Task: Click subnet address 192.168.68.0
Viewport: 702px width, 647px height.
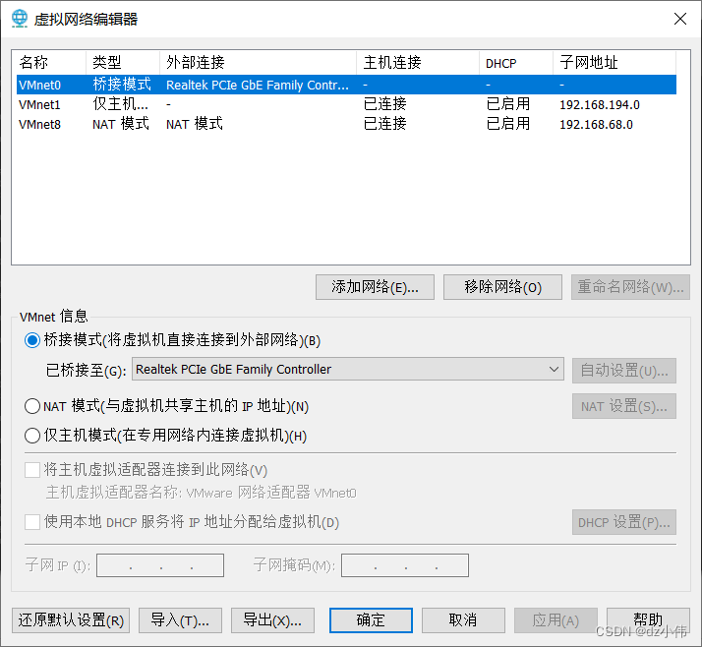Action: coord(596,124)
